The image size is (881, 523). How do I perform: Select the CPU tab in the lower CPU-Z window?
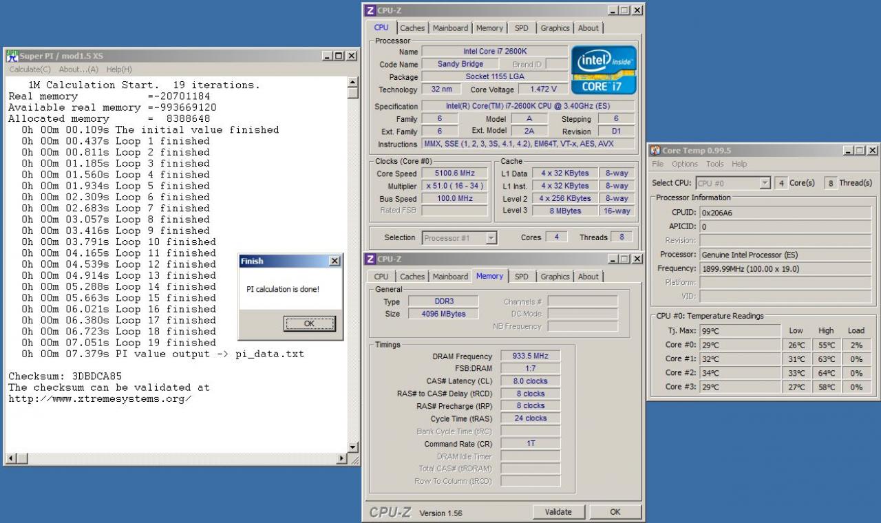(x=381, y=277)
